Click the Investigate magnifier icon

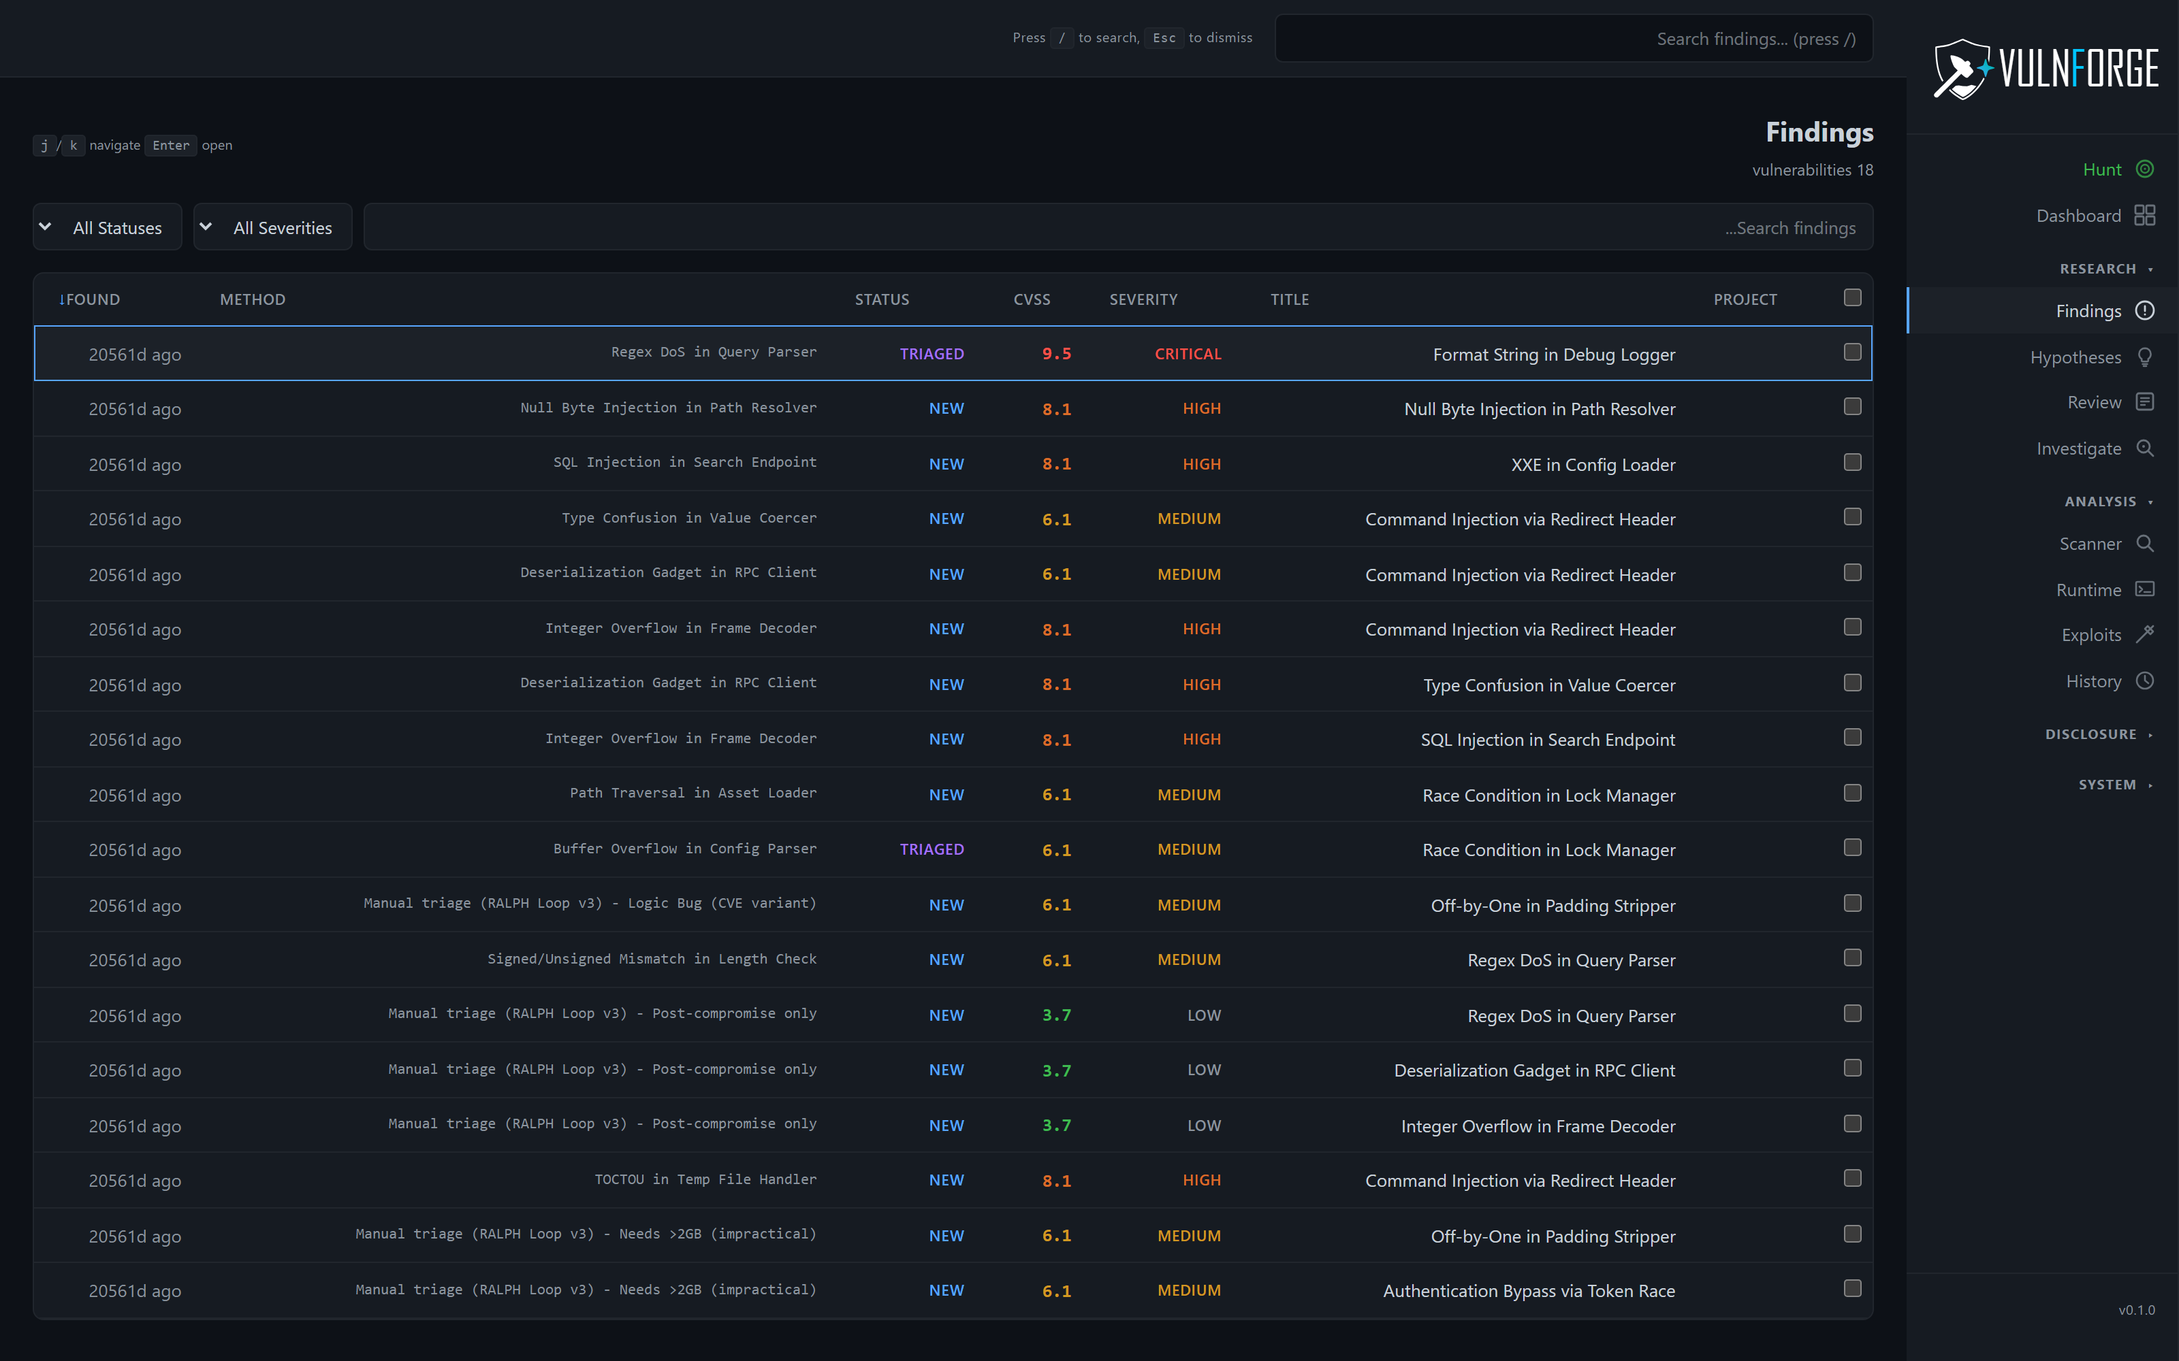point(2145,448)
